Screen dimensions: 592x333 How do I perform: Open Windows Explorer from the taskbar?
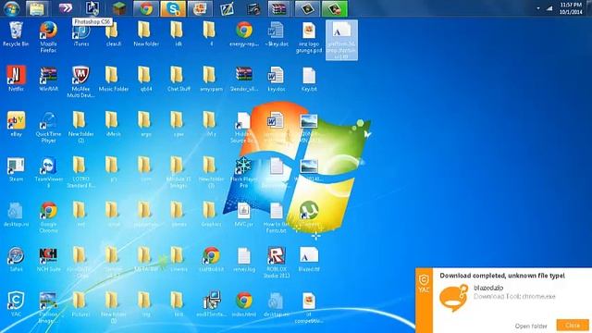click(x=37, y=8)
